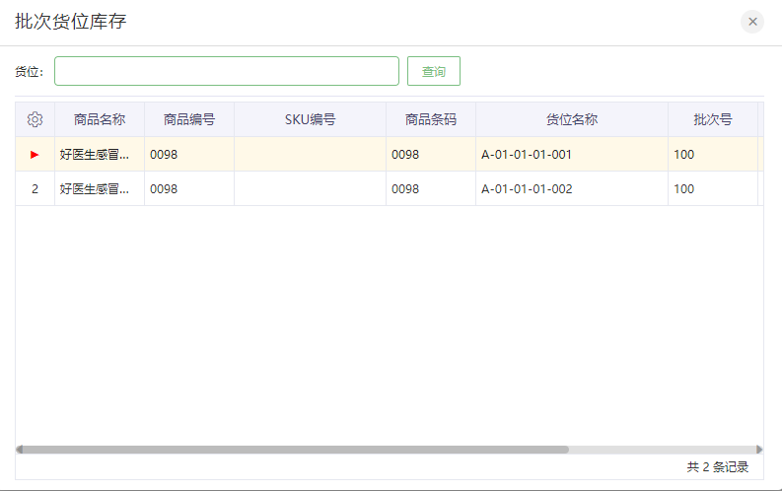782x491 pixels.
Task: Click empty SKU编号 cell in first row
Action: coord(311,155)
